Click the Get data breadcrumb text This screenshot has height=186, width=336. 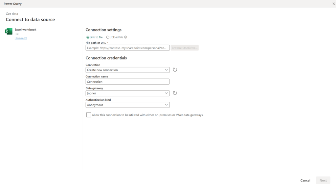12,14
